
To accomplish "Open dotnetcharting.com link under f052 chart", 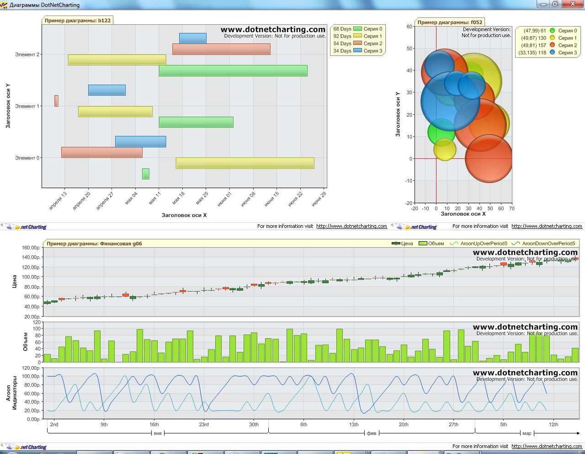I will pyautogui.click(x=547, y=226).
